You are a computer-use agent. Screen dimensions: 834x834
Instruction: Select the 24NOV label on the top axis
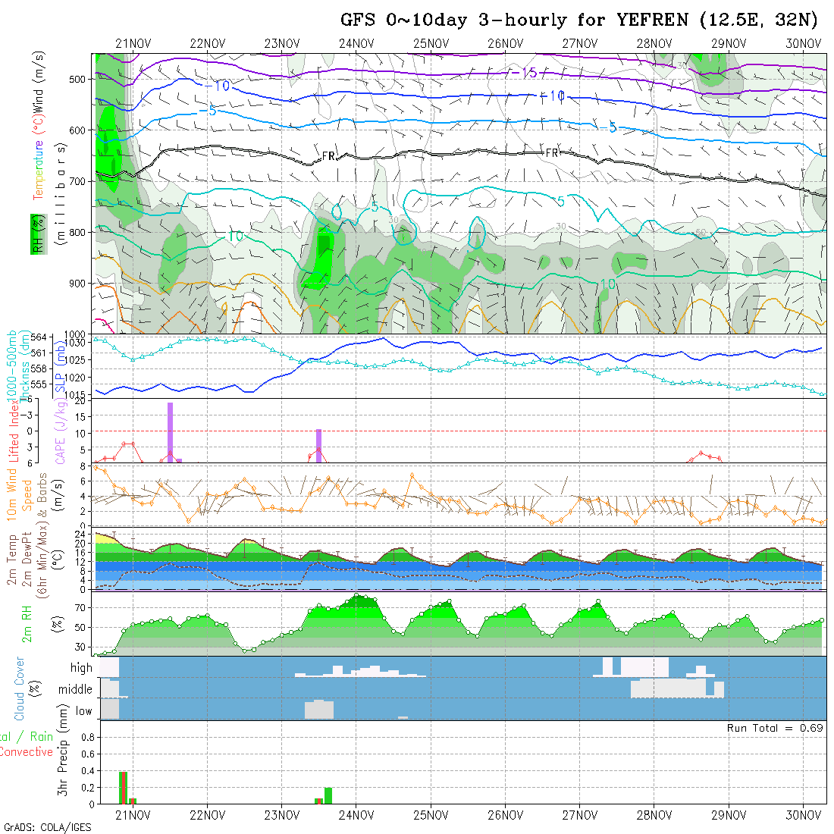[x=356, y=43]
